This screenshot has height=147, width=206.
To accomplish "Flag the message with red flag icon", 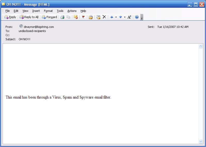I will click(83, 17).
